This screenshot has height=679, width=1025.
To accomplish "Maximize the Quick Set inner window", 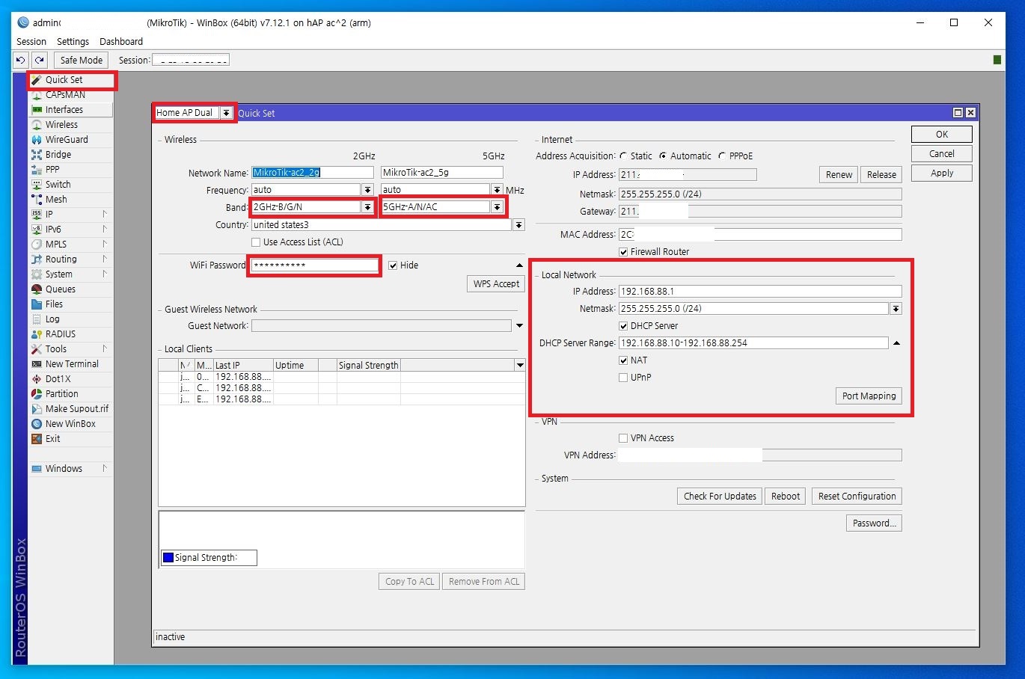I will click(958, 113).
